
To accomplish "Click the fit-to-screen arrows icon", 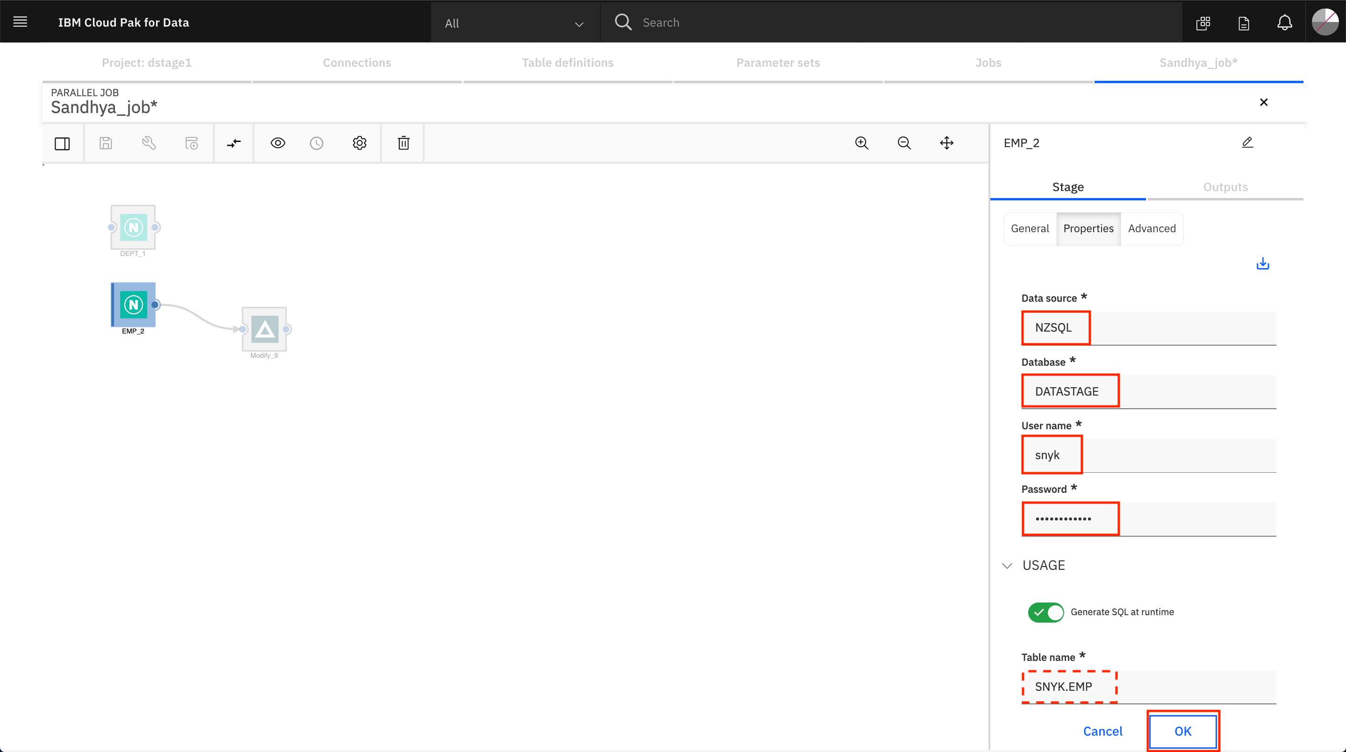I will coord(947,143).
